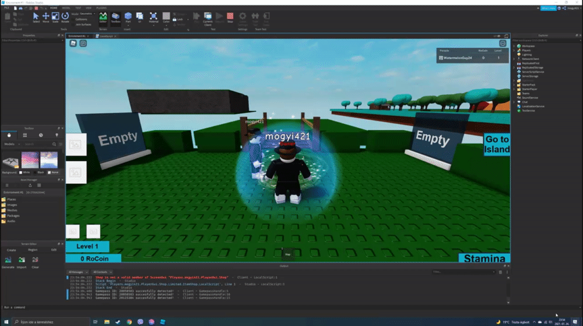Open the UI ribbon button
Viewport: 583px width, 326px height.
(x=140, y=17)
